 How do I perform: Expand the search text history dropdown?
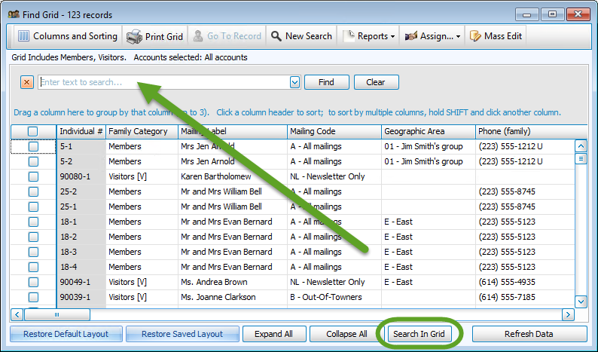pyautogui.click(x=294, y=83)
